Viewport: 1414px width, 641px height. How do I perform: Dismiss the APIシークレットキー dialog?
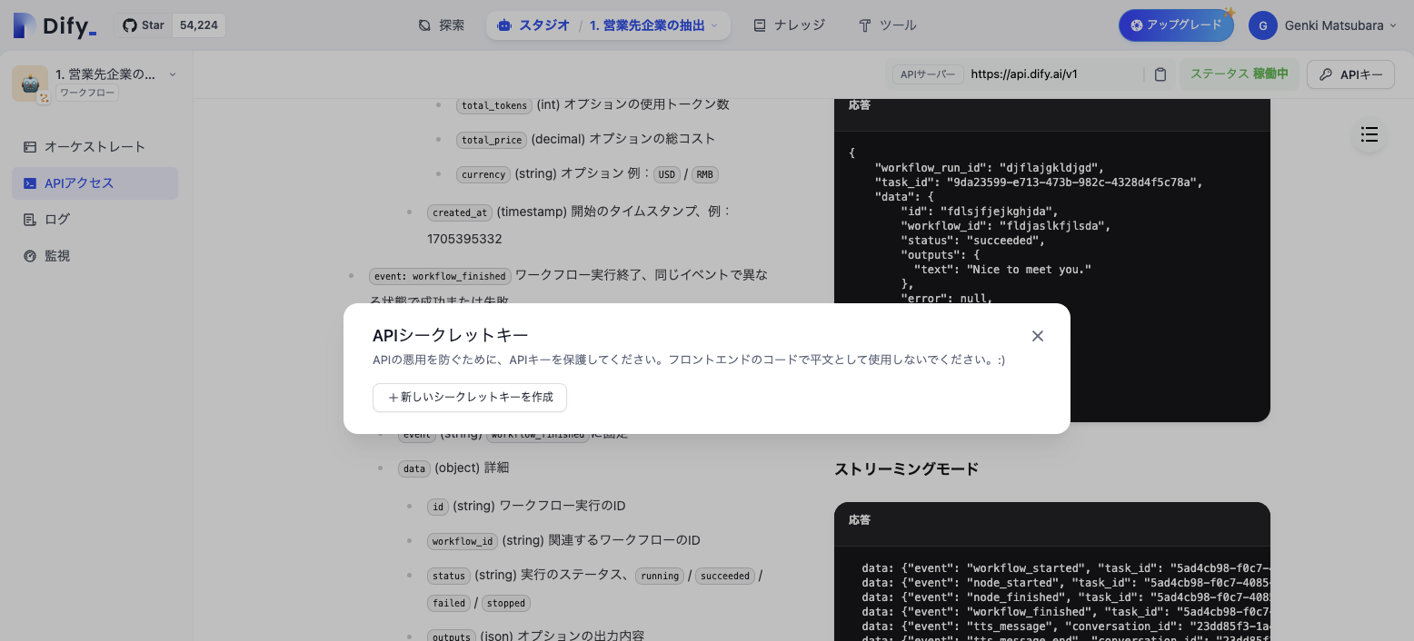click(1037, 336)
